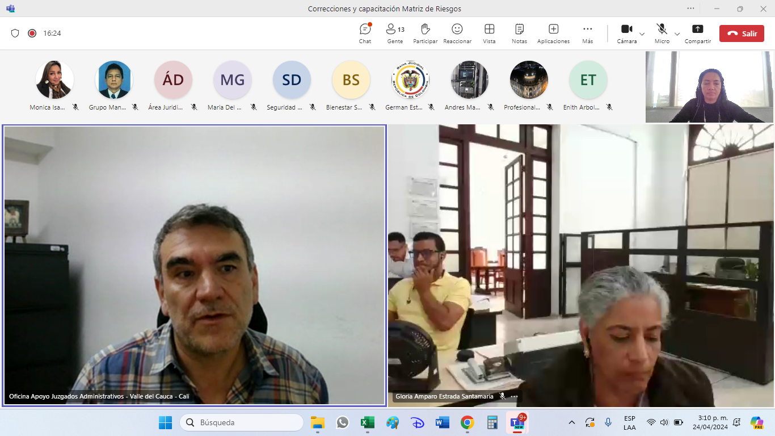The image size is (775, 436).
Task: Raise hand with Participar button
Action: [x=425, y=33]
